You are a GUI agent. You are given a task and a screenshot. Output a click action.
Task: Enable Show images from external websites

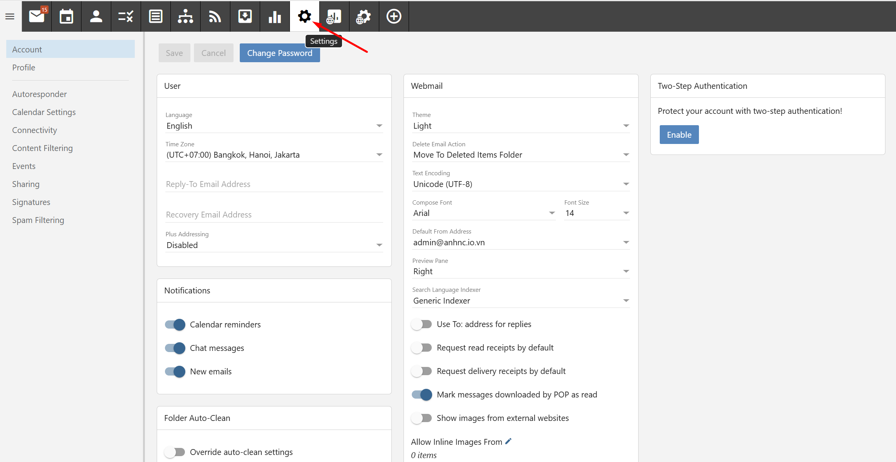[422, 418]
